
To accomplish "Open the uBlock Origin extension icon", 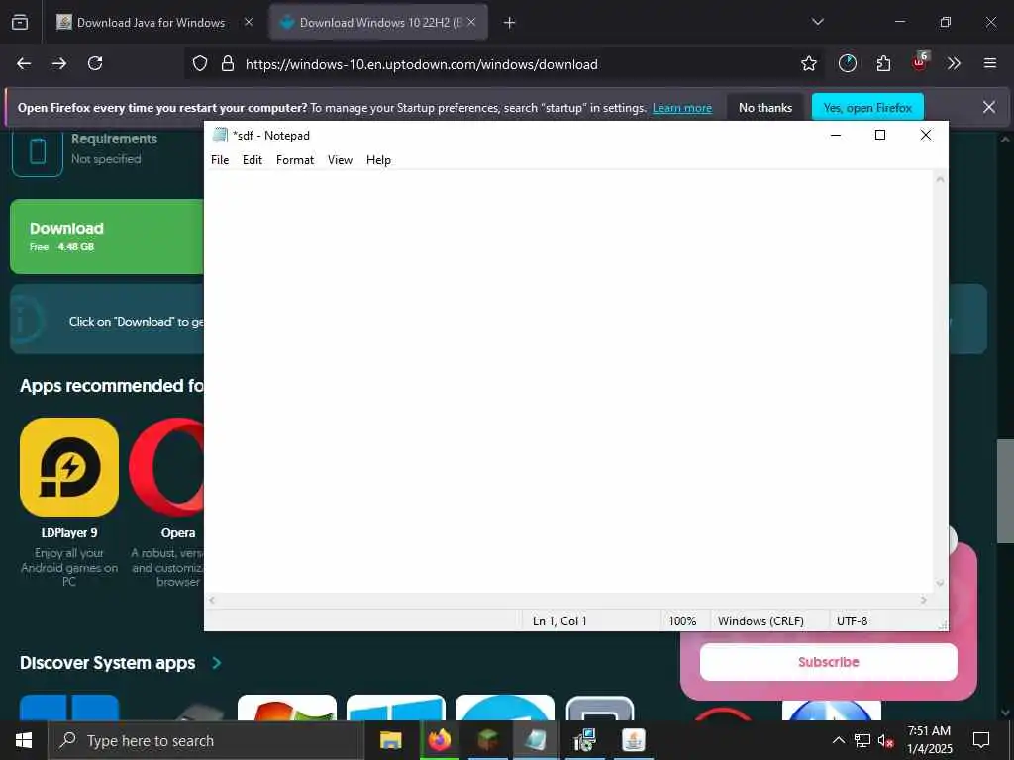I will click(920, 62).
